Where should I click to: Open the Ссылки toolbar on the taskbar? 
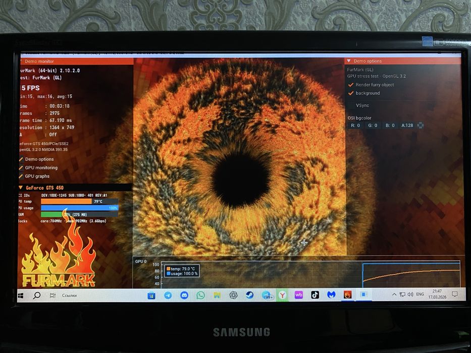pos(69,296)
